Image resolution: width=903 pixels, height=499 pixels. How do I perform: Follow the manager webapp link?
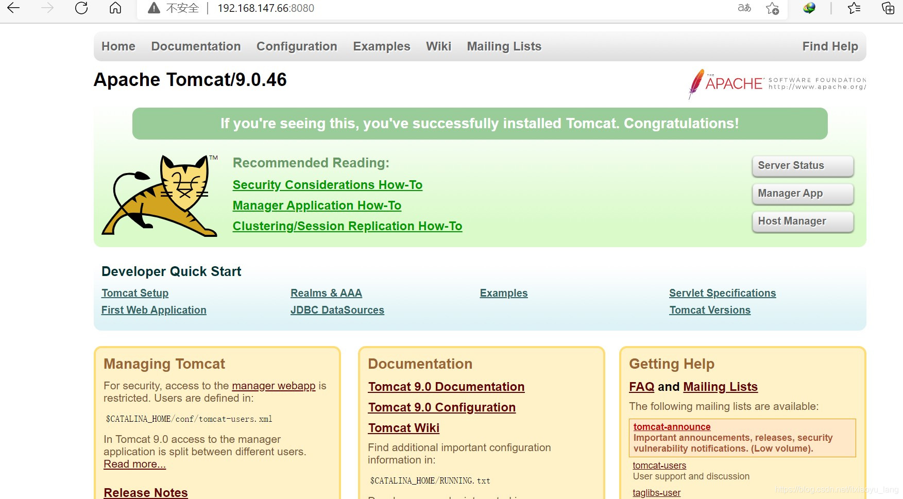pyautogui.click(x=274, y=386)
